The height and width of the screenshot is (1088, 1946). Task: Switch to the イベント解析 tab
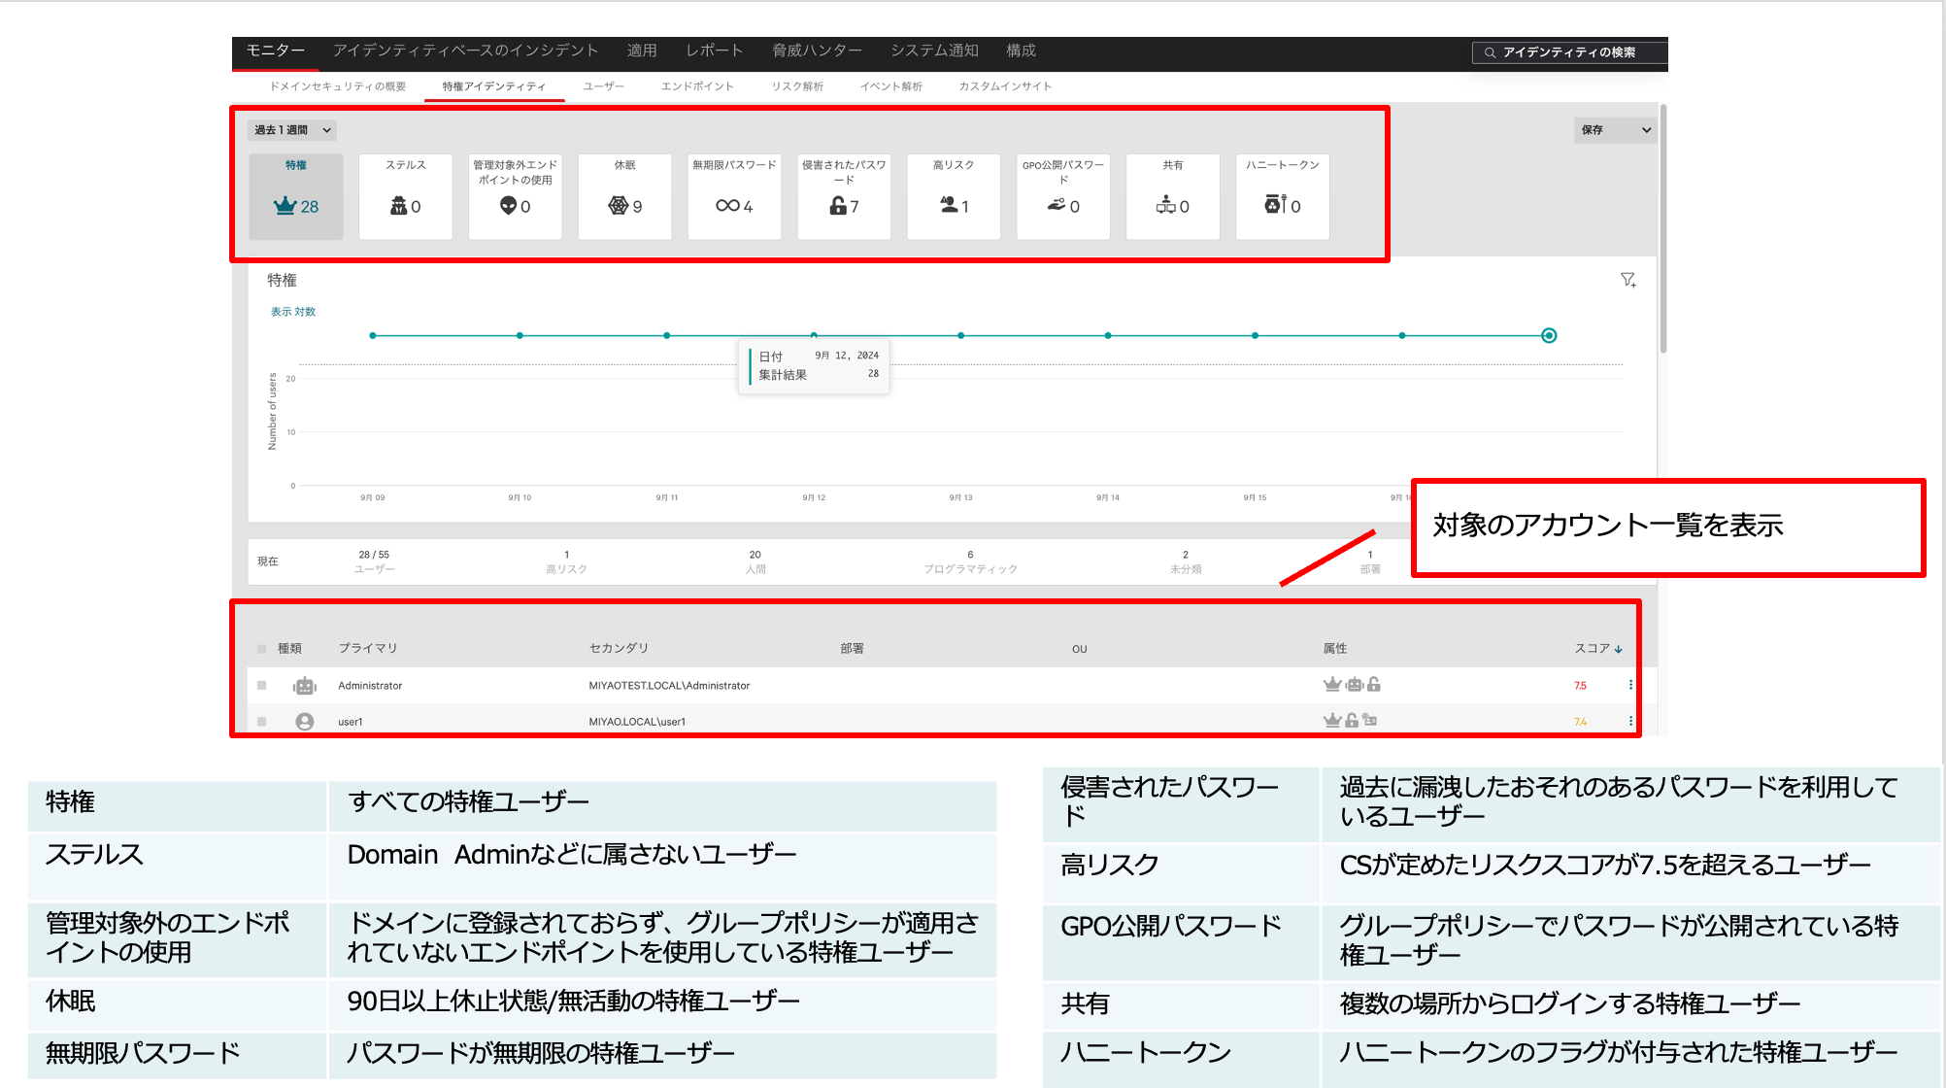click(890, 86)
